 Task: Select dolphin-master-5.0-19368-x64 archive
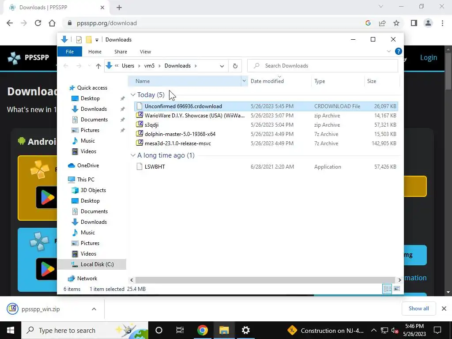click(x=266, y=134)
